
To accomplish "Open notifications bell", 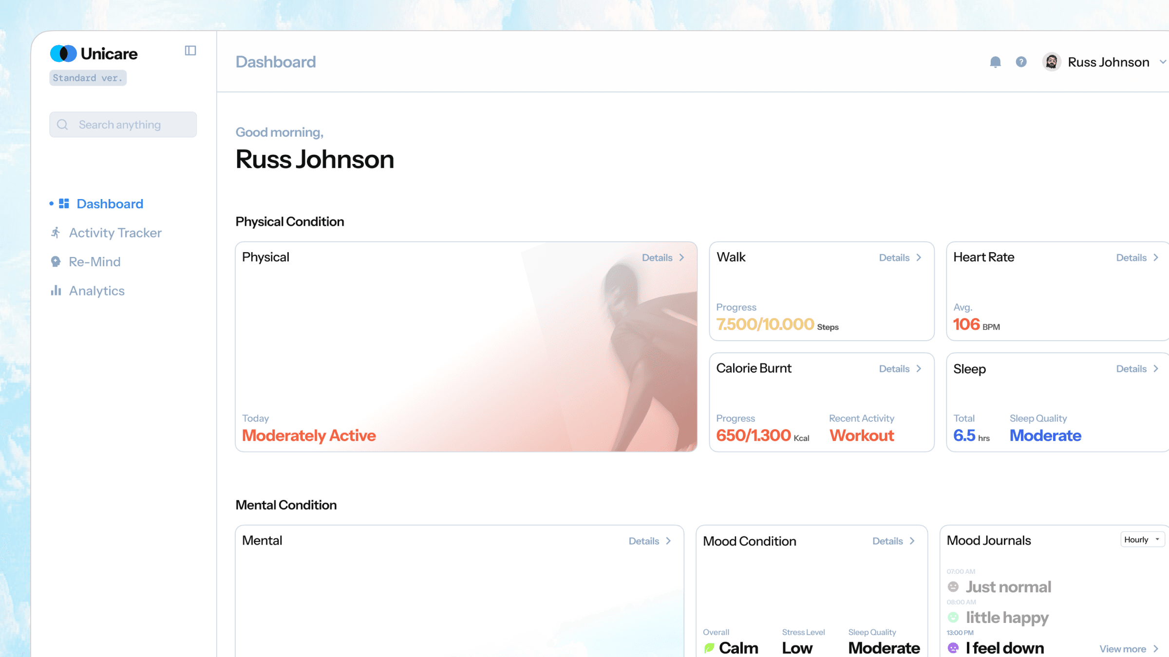I will tap(995, 62).
